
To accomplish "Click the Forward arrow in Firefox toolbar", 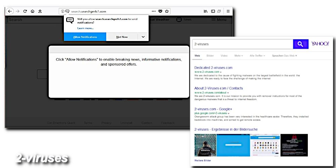I will coord(17,11).
